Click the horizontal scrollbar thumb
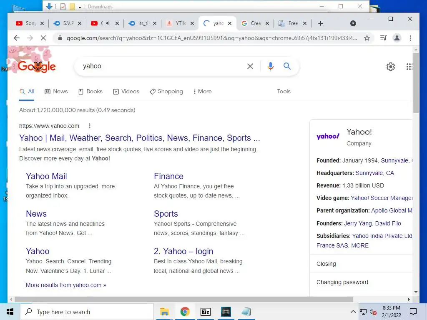The height and width of the screenshot is (320, 427). (184, 299)
